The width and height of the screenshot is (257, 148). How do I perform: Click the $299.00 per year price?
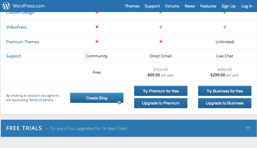tap(224, 75)
